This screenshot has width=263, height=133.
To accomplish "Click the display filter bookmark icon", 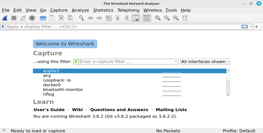I will [3, 27].
